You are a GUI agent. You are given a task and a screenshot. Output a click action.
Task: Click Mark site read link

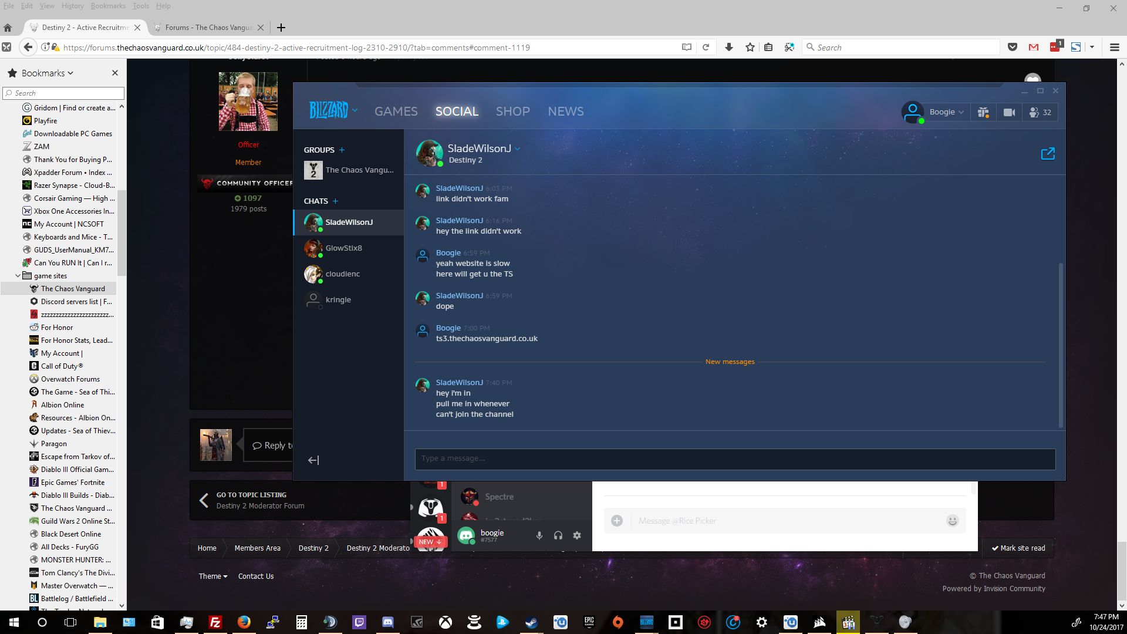coord(1018,548)
